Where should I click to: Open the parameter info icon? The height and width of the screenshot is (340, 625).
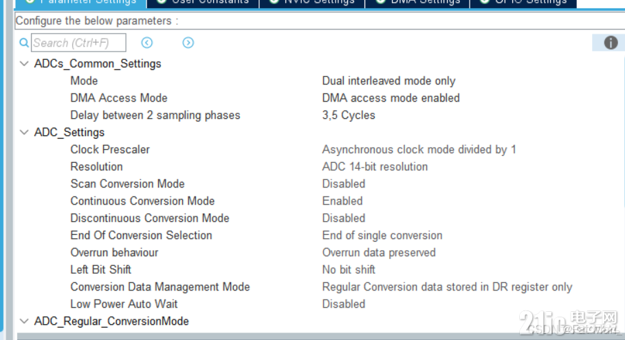pyautogui.click(x=611, y=43)
